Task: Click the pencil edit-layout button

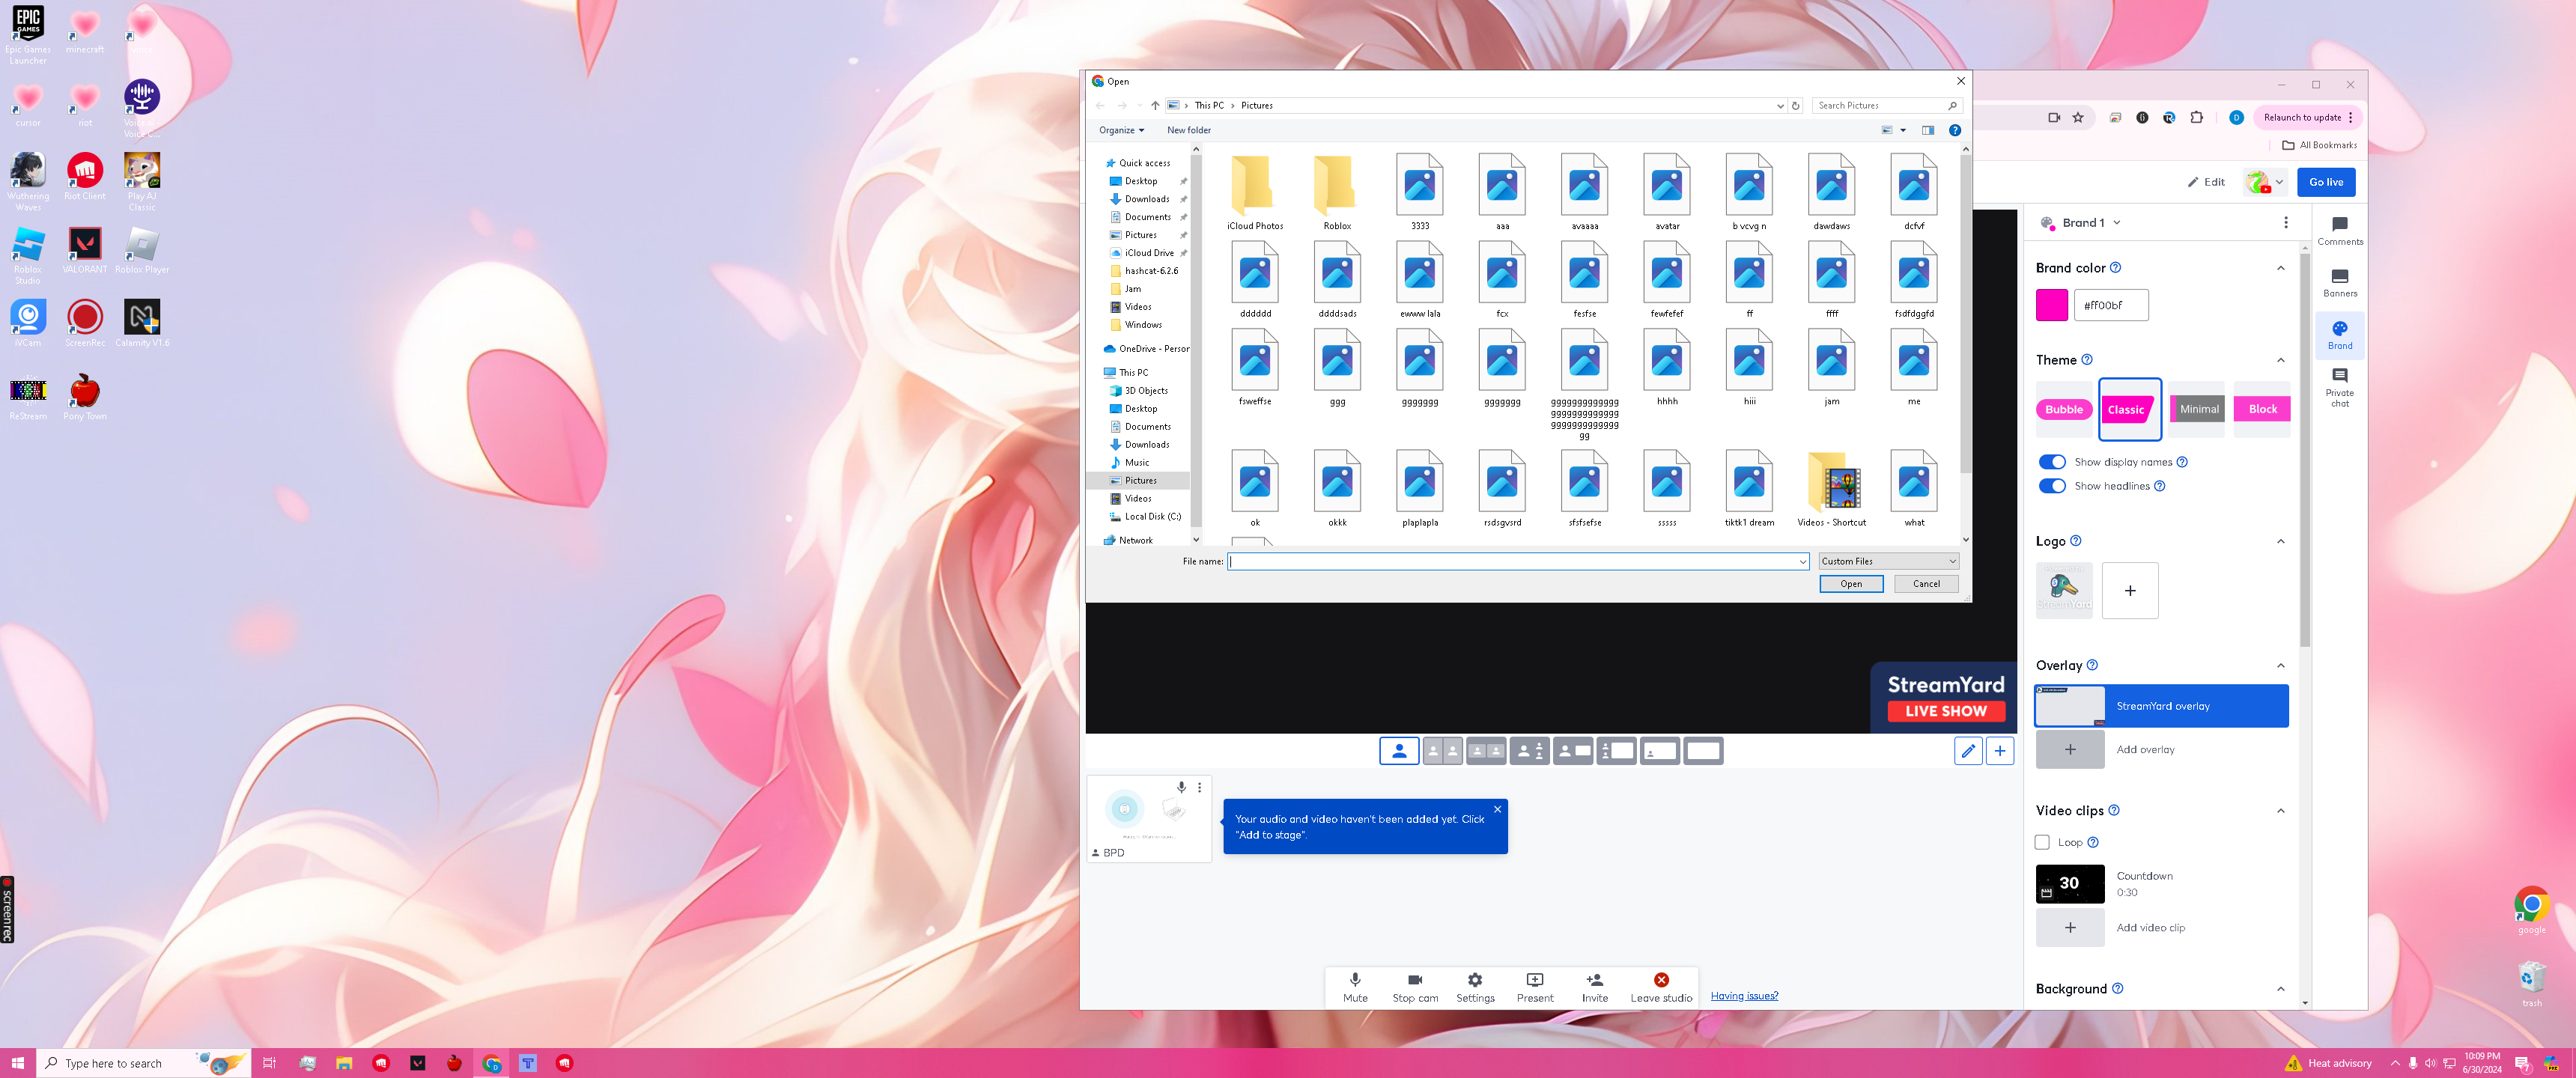Action: 1968,751
